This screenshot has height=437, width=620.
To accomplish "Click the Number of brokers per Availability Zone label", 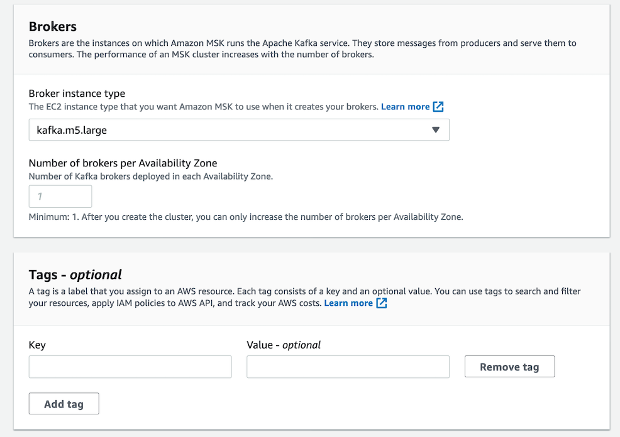I will [x=123, y=163].
